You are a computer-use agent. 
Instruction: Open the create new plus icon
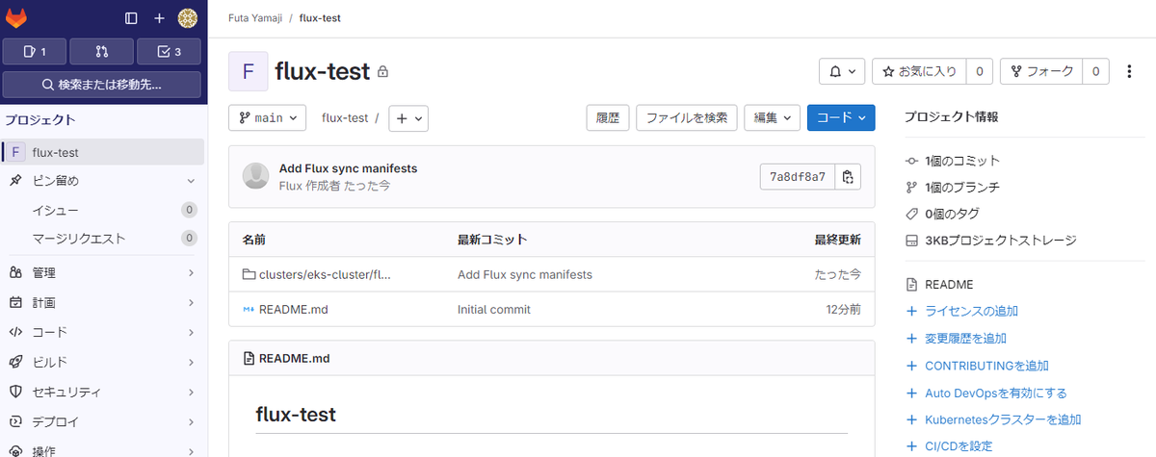[x=160, y=18]
